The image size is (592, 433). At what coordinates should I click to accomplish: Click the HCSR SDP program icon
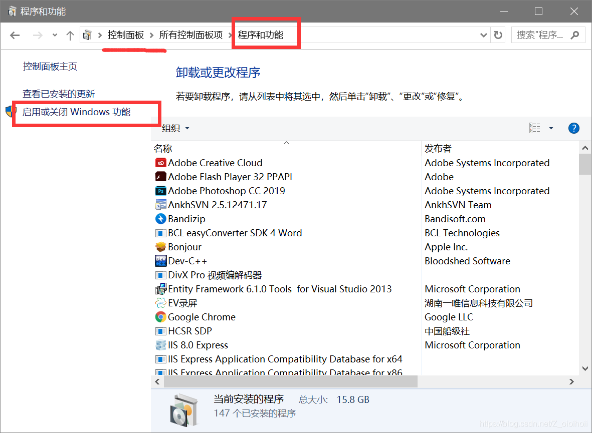tap(161, 331)
